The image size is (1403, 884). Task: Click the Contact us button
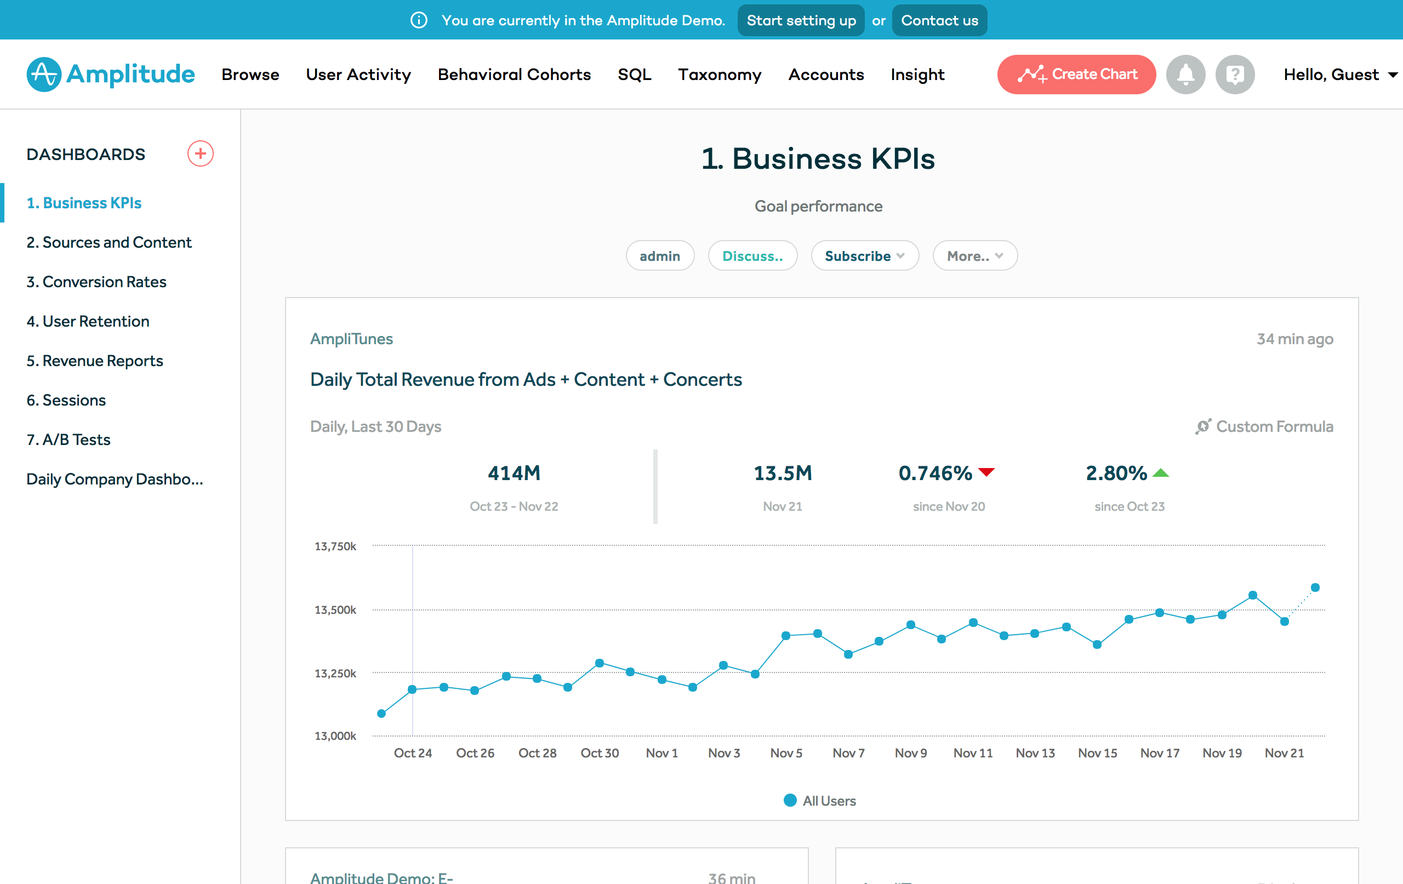tap(939, 20)
